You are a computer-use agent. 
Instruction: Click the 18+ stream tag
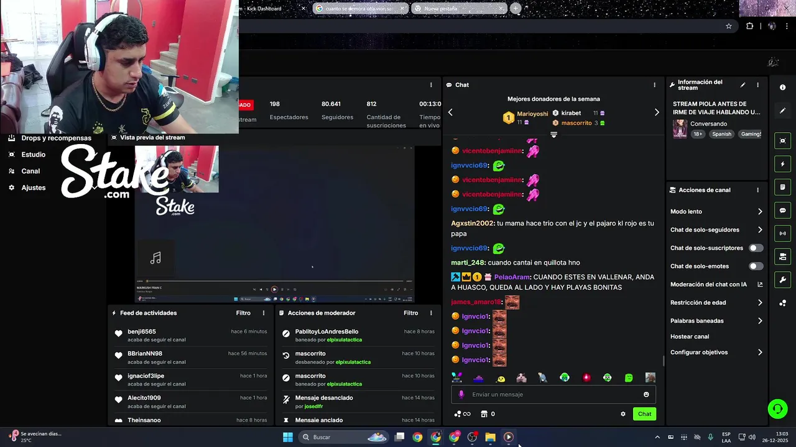698,134
